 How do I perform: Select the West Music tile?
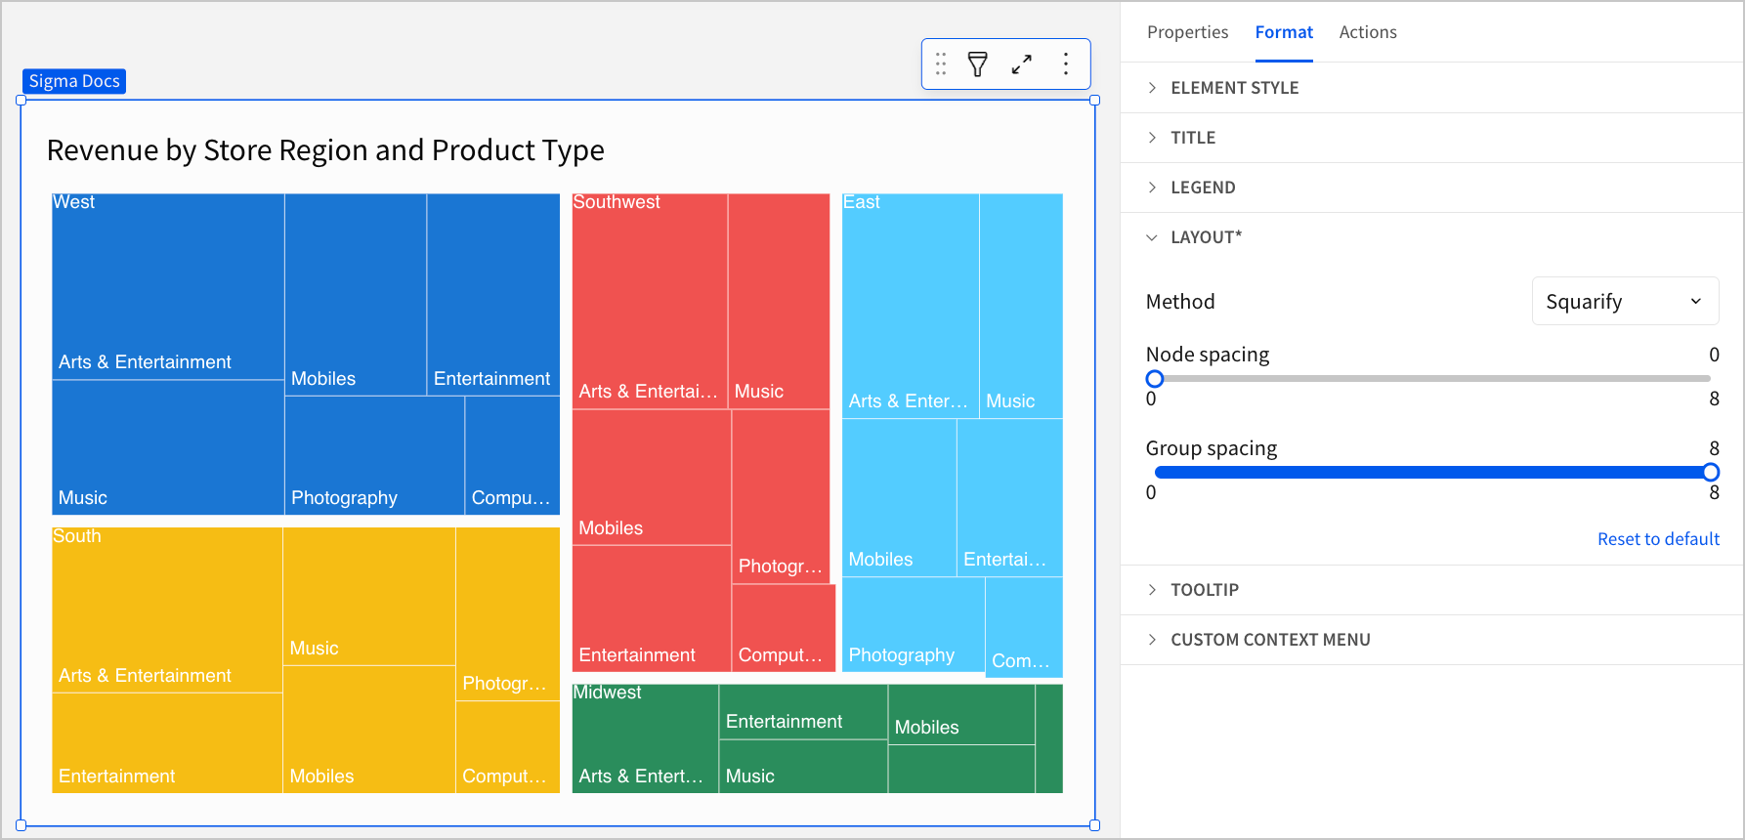tap(168, 447)
